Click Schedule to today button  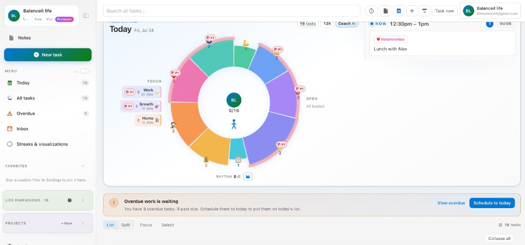(x=492, y=203)
